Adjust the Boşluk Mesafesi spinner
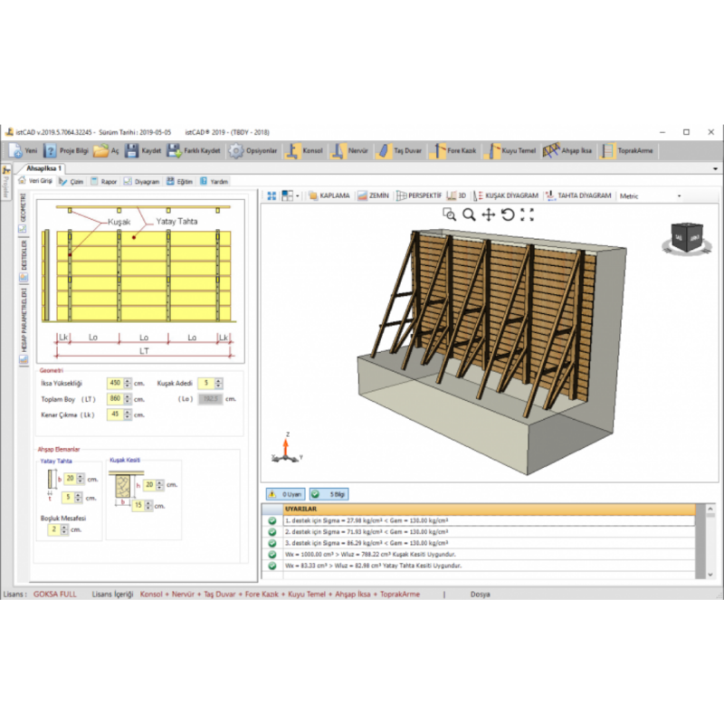724x724 pixels. 64,529
